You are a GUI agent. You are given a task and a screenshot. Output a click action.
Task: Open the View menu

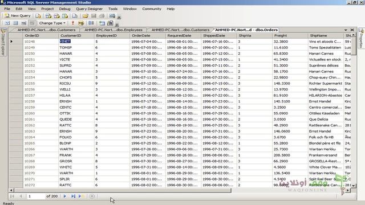[32, 9]
